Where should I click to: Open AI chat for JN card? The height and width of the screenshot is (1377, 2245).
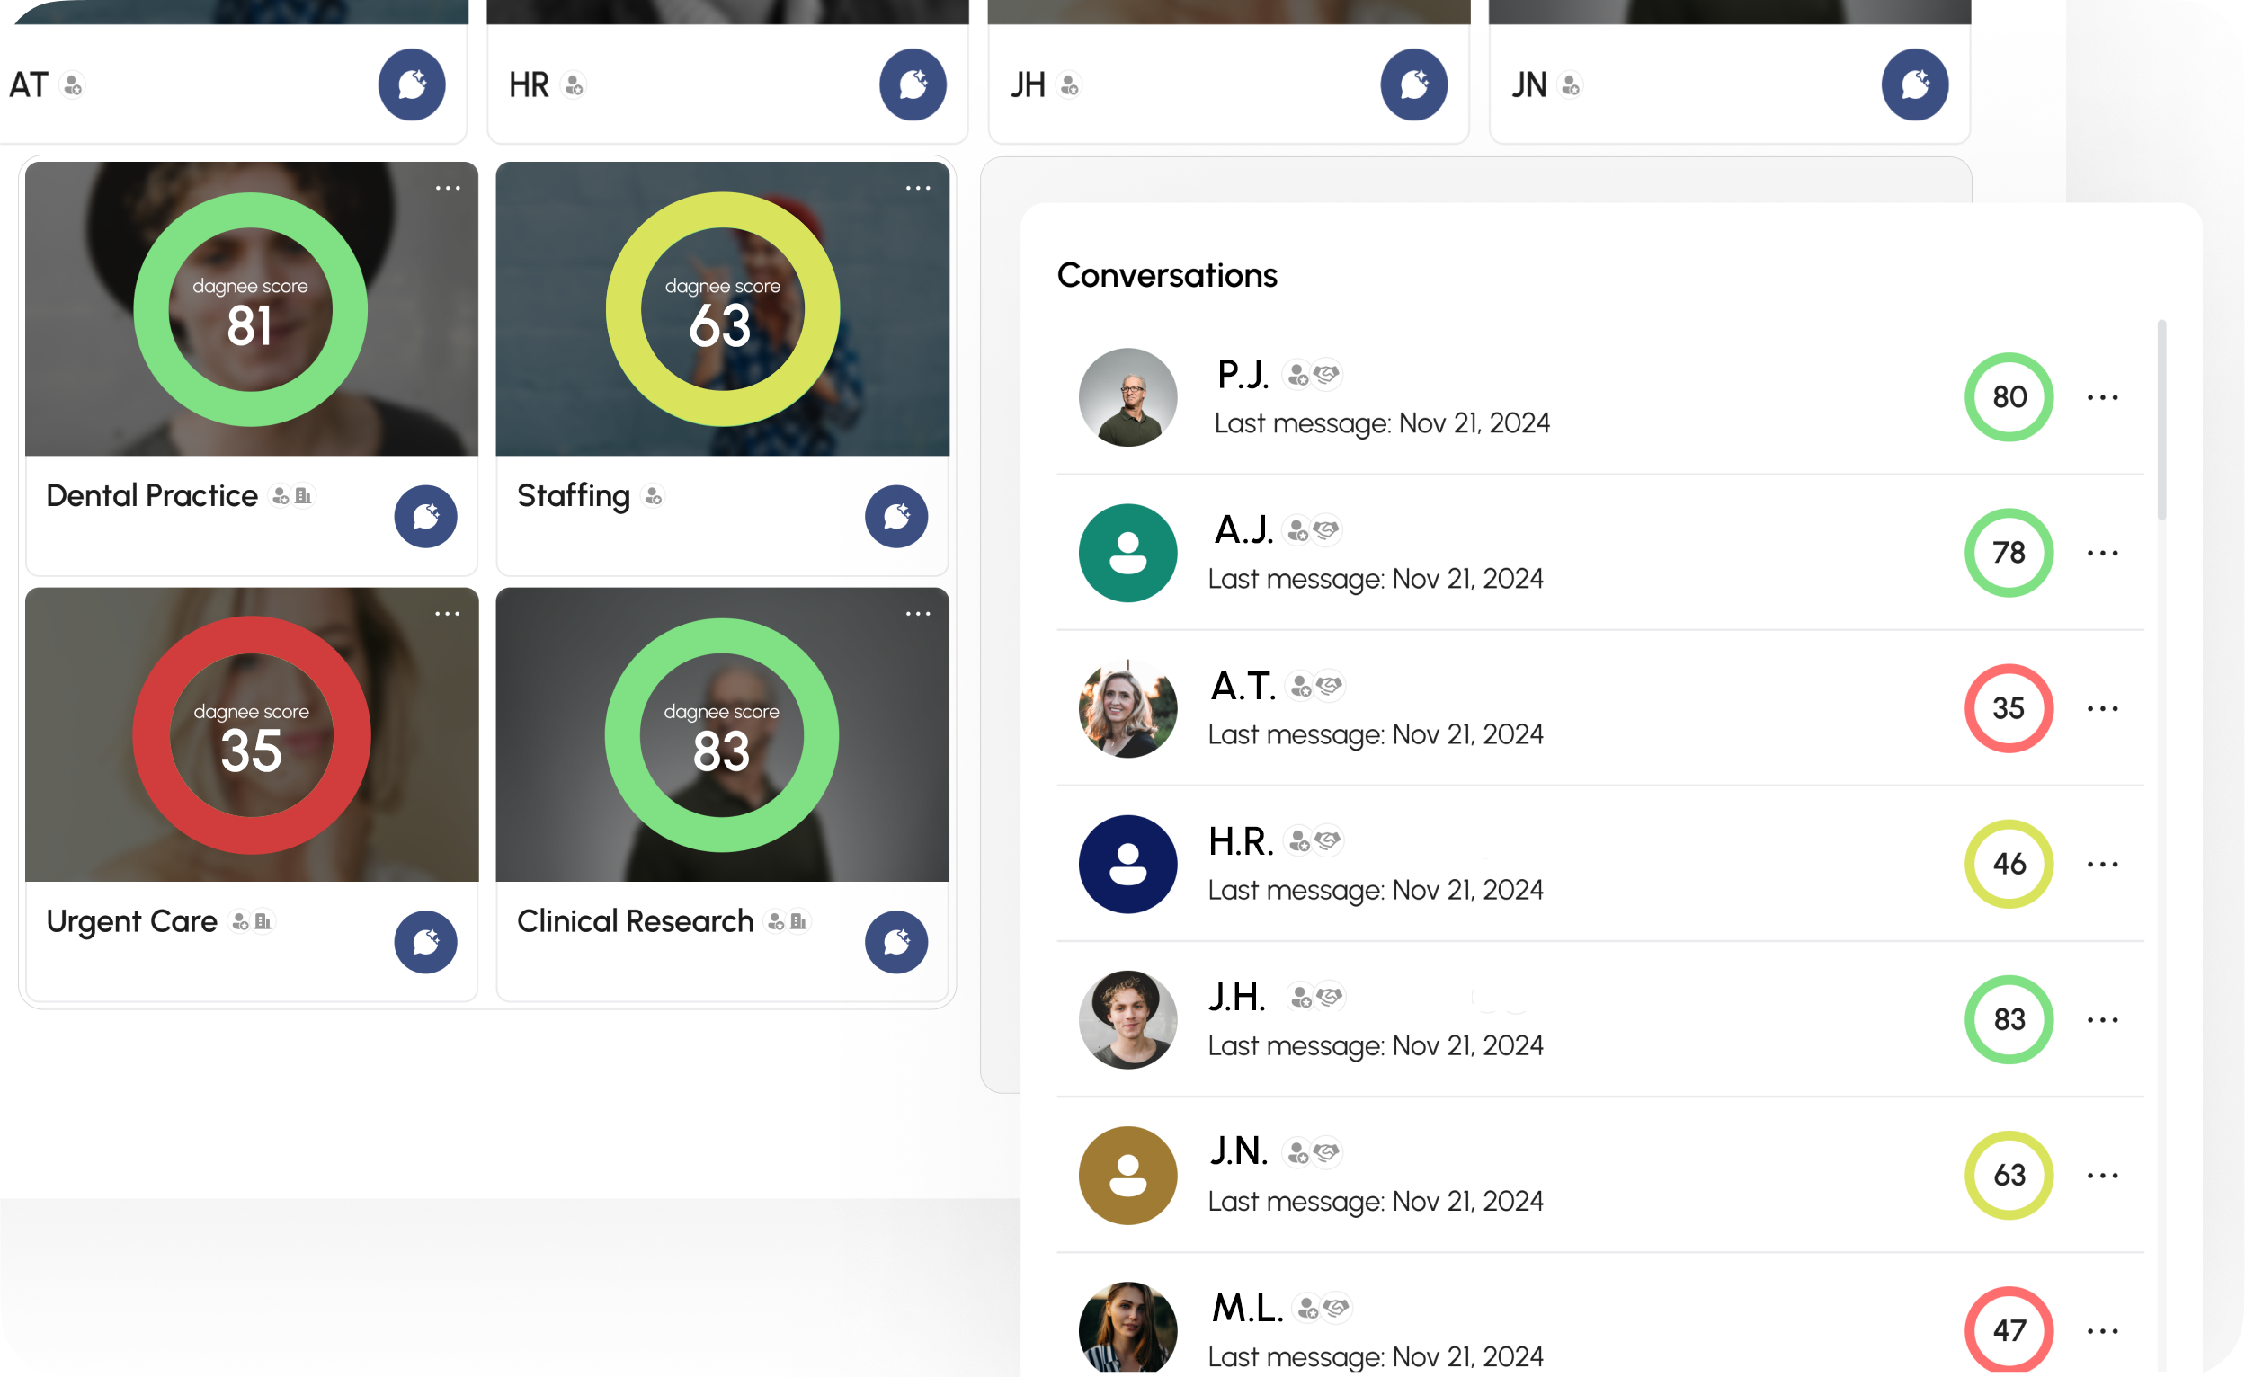[1914, 84]
